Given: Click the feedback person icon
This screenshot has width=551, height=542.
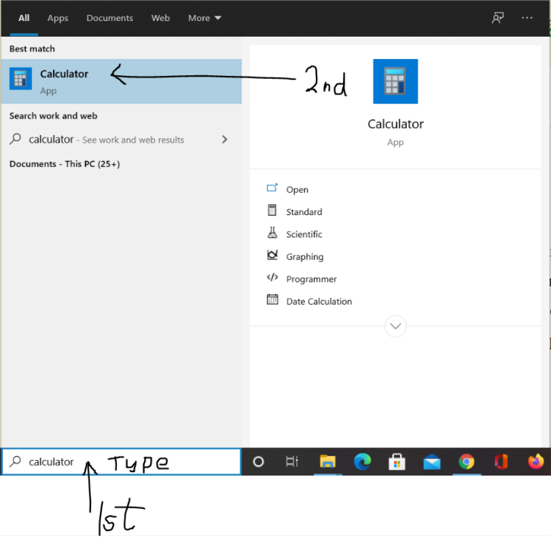Looking at the screenshot, I should click(497, 18).
